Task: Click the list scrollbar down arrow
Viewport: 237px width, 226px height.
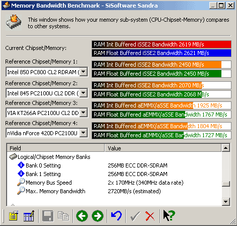Action: (226, 202)
